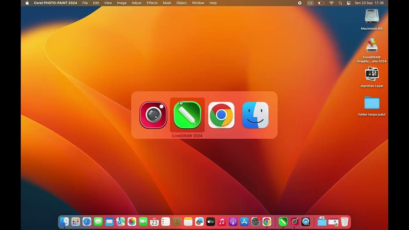Check battery status in the menu bar

[321, 3]
